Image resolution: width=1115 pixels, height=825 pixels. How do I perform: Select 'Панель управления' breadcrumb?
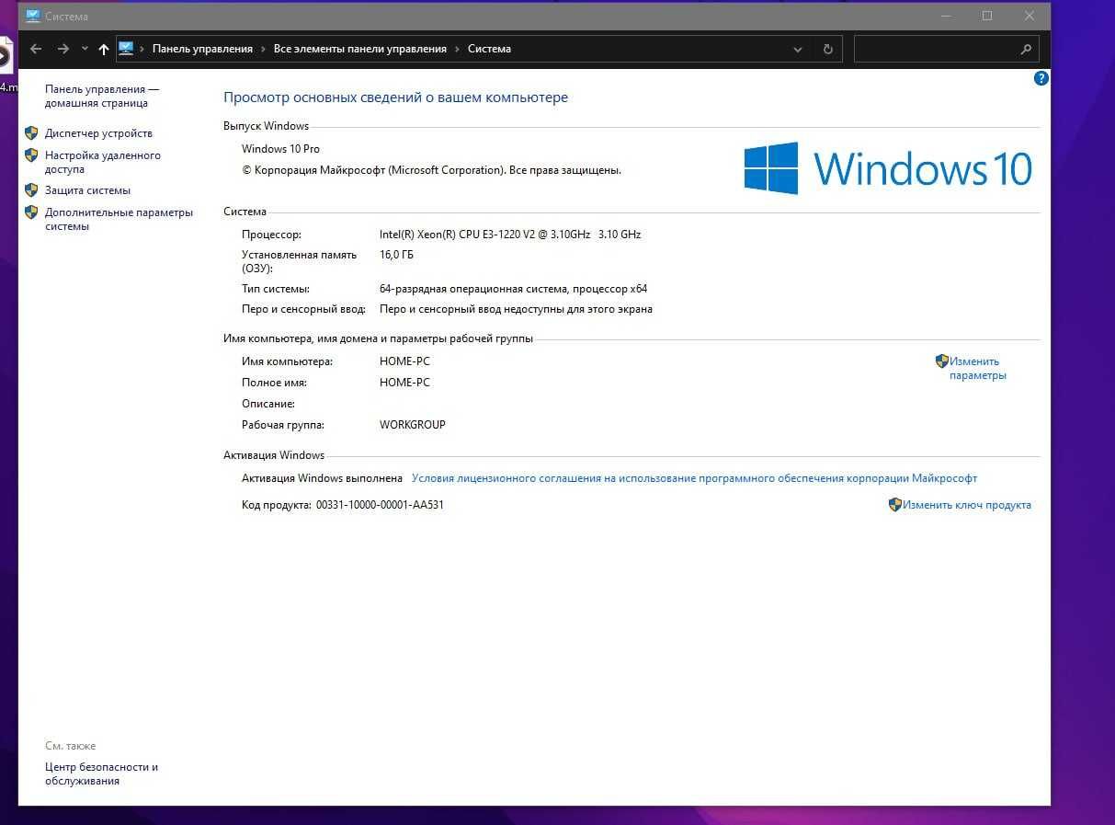(x=202, y=49)
